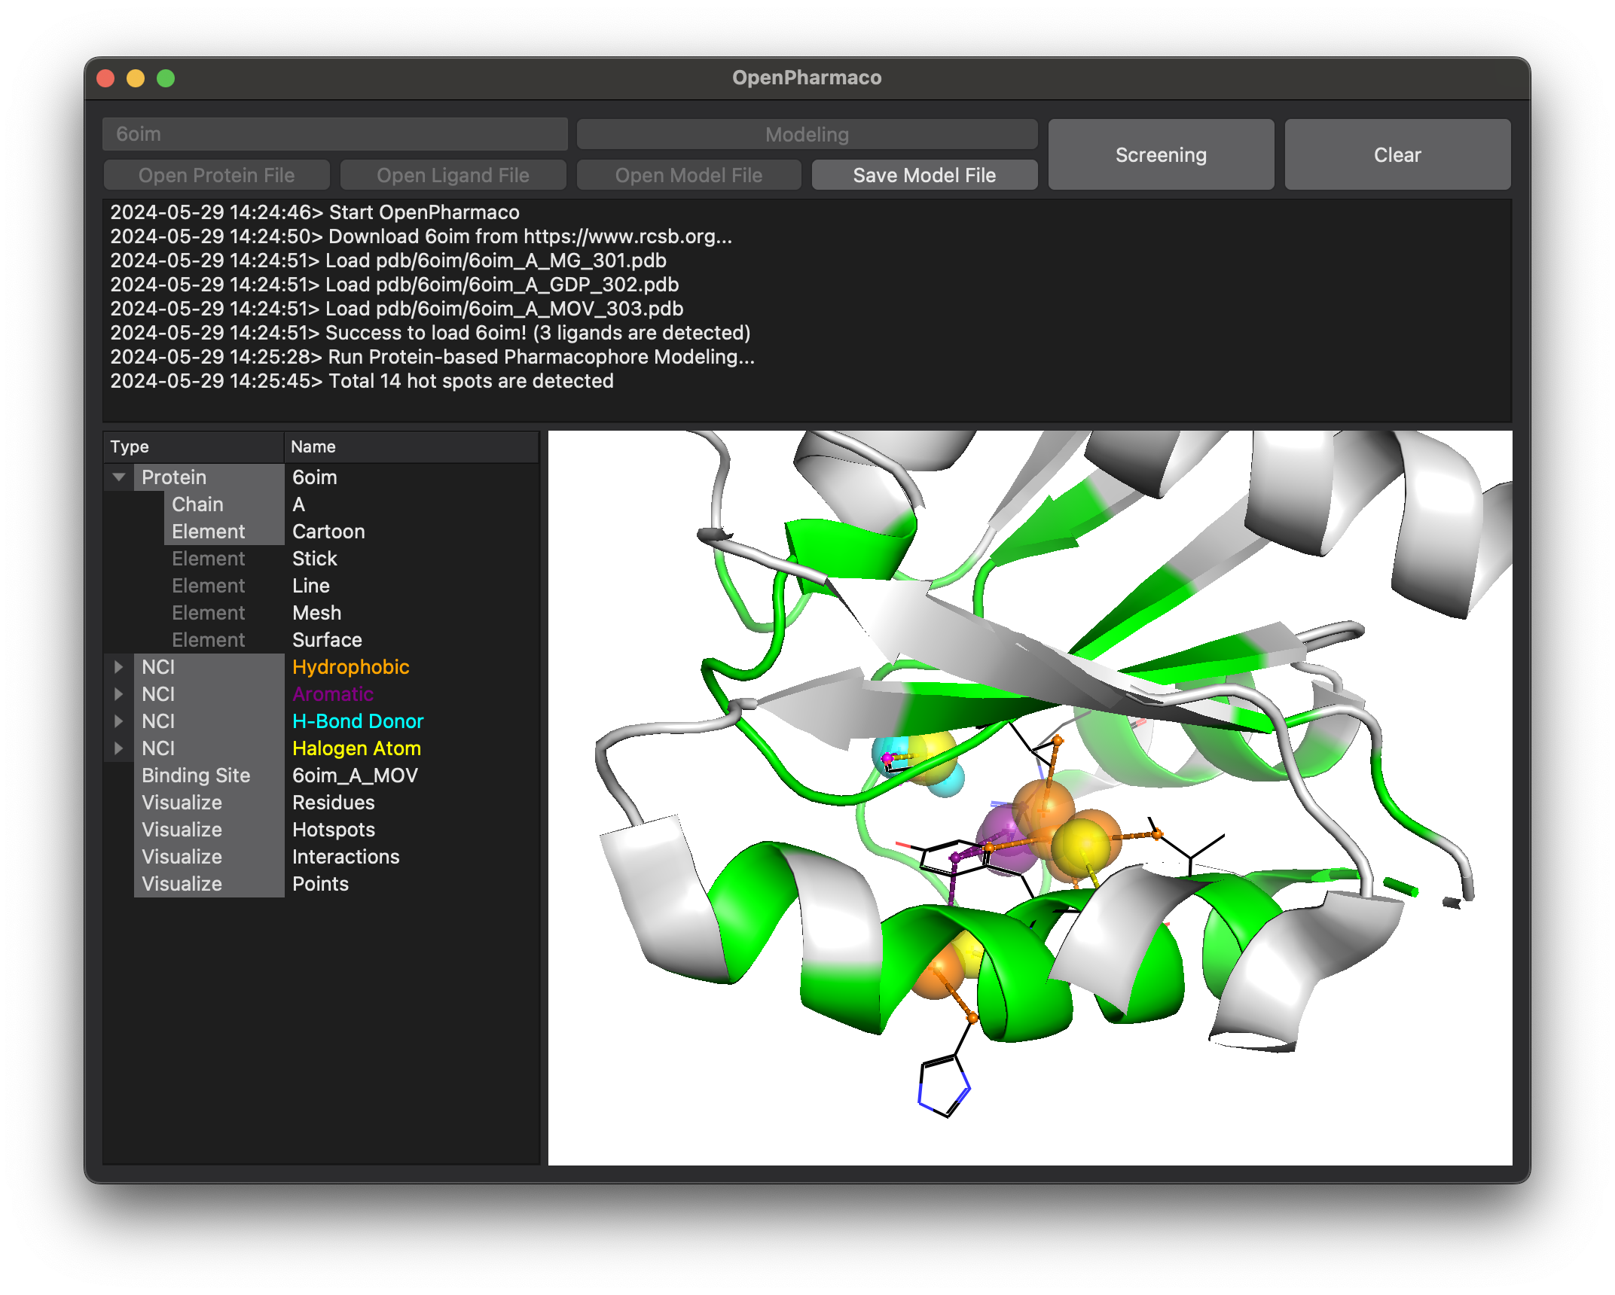
Task: Click the OpenPharmaco window title
Action: [807, 78]
